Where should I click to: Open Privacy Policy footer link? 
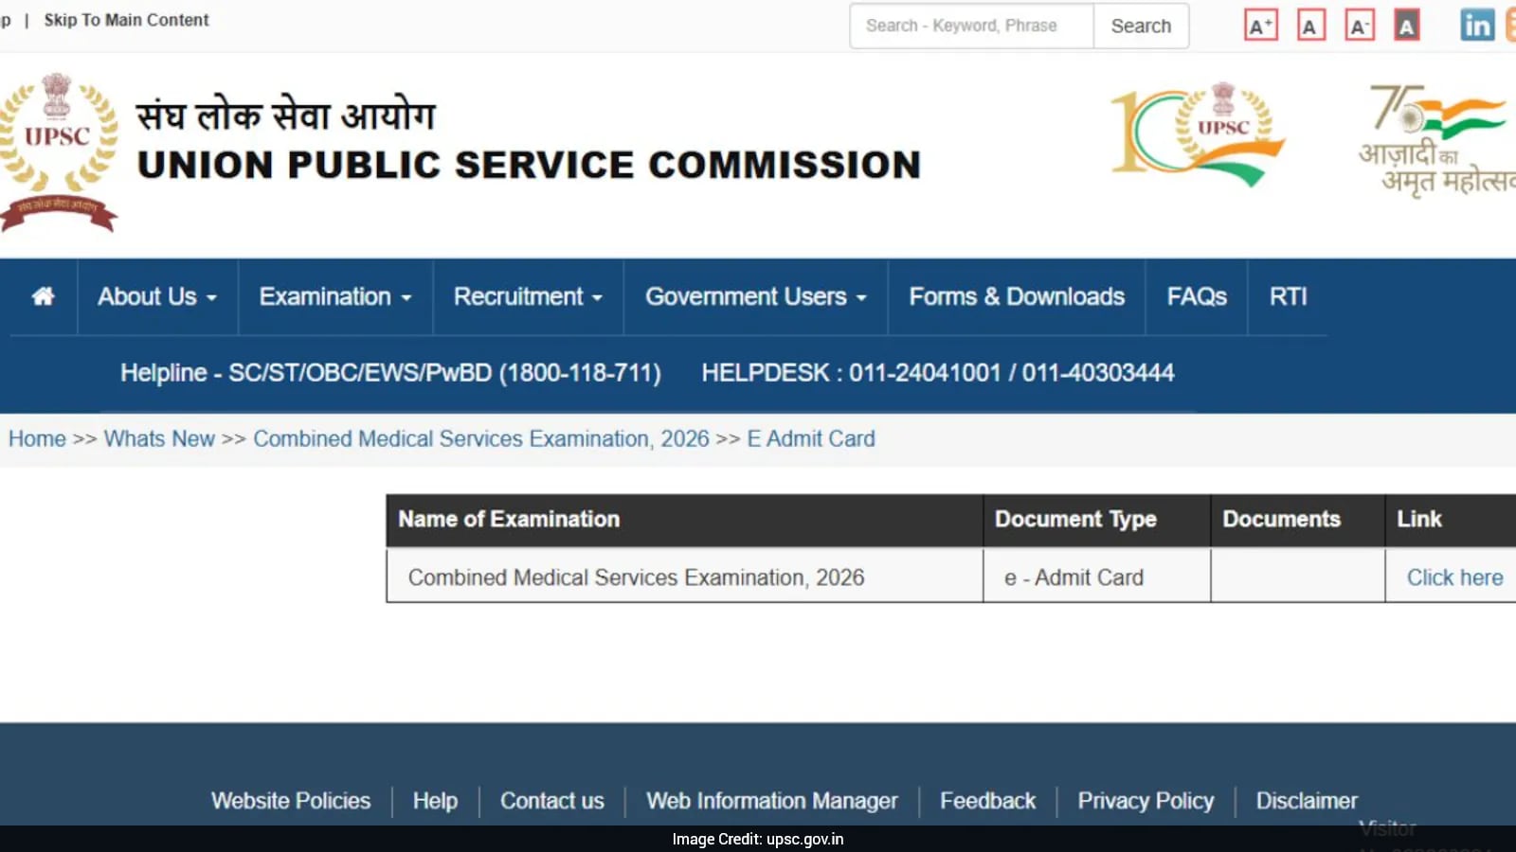coord(1146,801)
